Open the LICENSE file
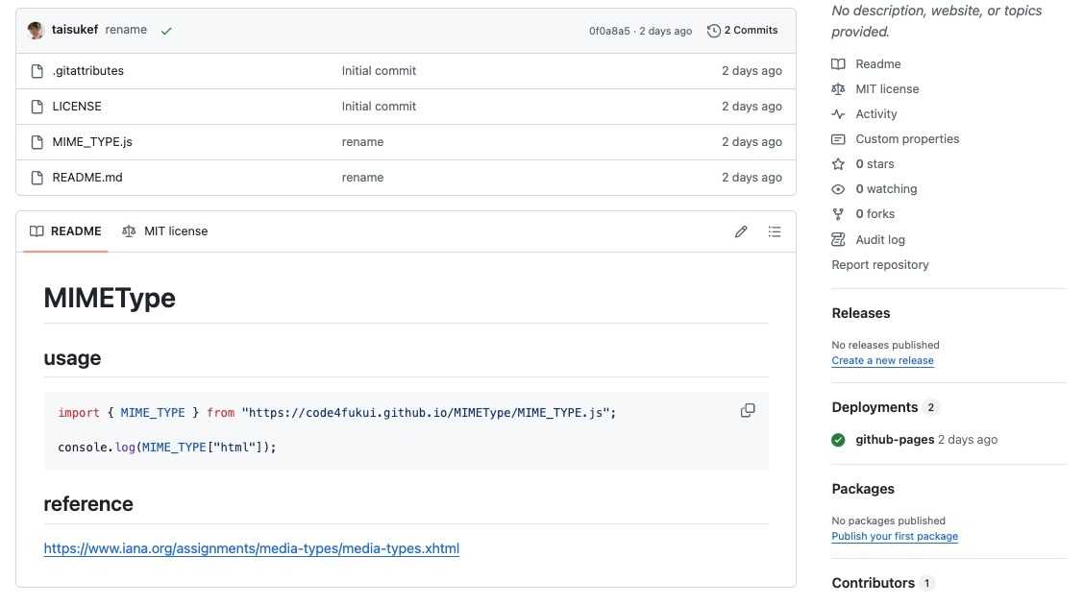The height and width of the screenshot is (606, 1084). click(77, 107)
